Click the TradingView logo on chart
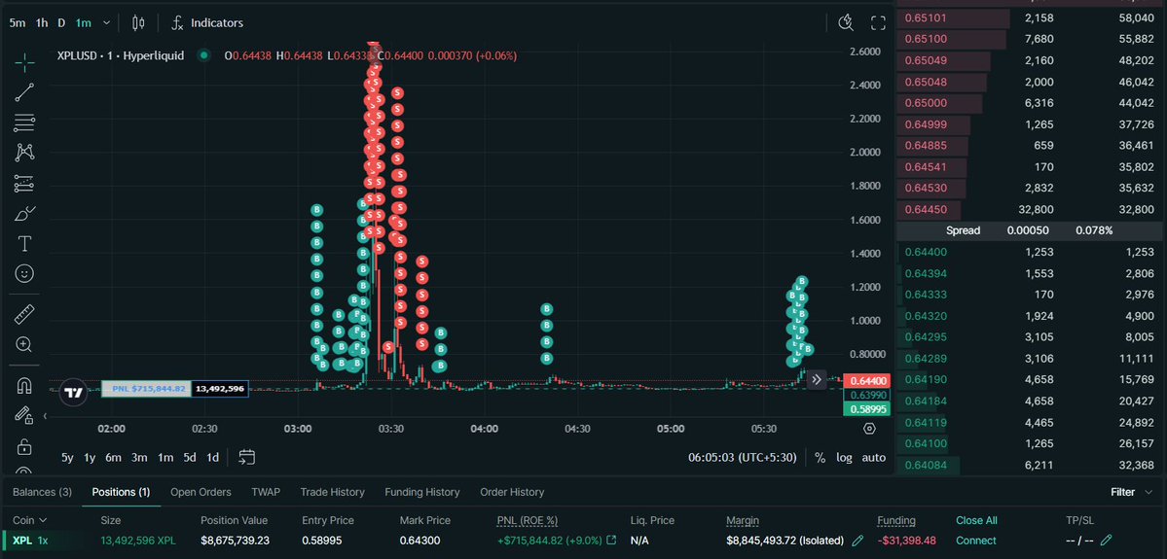 click(72, 393)
